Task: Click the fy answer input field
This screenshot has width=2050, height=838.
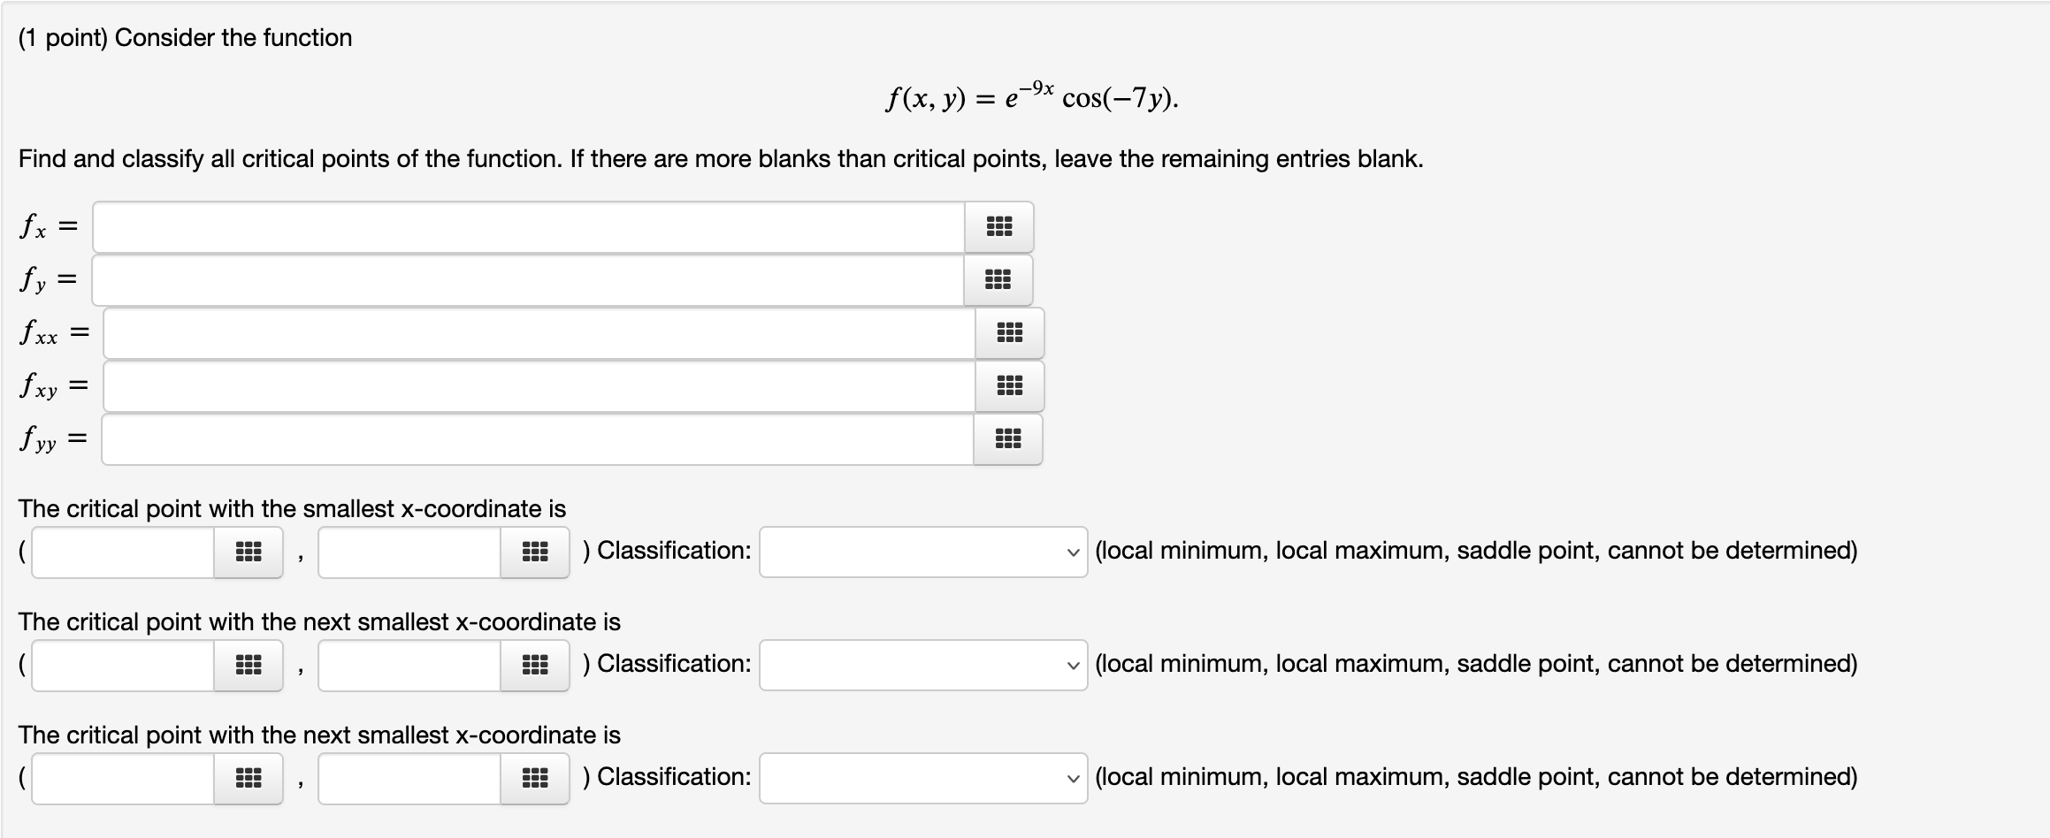Action: tap(531, 280)
